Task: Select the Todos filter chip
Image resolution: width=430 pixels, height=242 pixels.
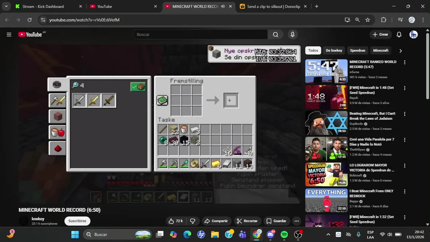Action: 313,50
